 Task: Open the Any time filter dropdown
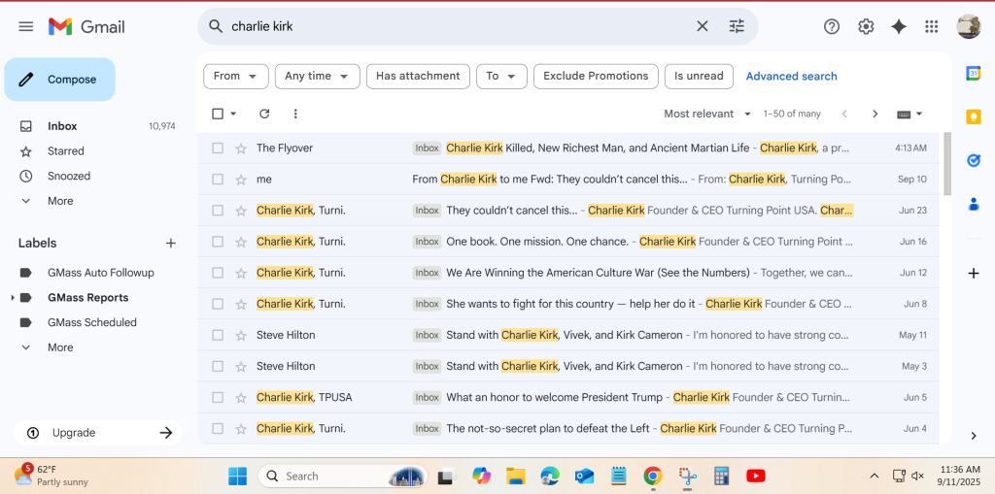pyautogui.click(x=317, y=76)
